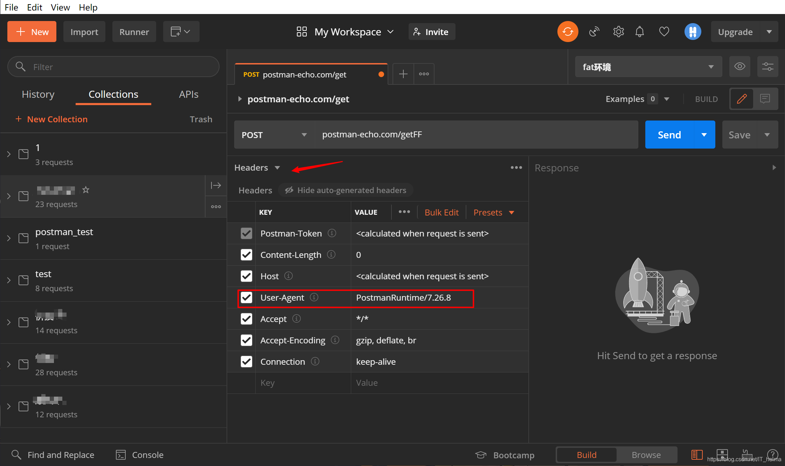This screenshot has width=785, height=466.
Task: Open the View menu
Action: (x=60, y=7)
